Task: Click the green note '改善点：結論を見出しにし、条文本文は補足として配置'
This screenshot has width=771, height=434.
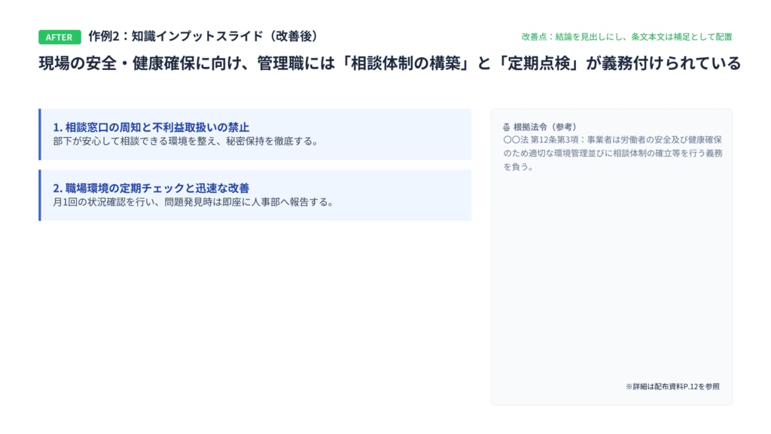Action: pyautogui.click(x=626, y=36)
